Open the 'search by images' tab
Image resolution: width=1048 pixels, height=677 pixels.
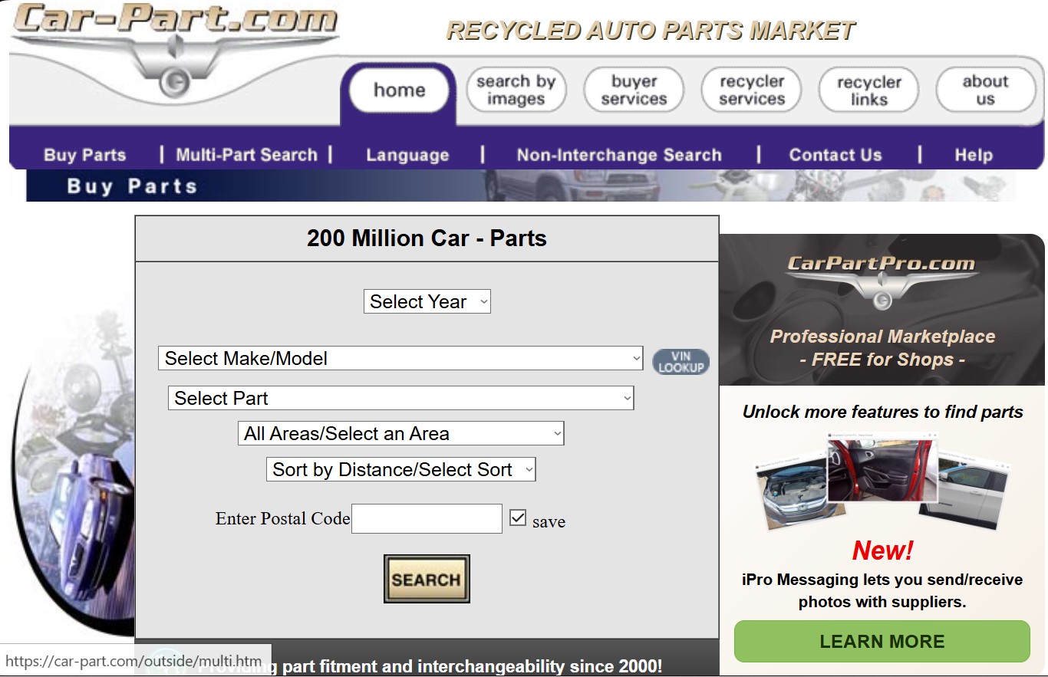pos(516,89)
